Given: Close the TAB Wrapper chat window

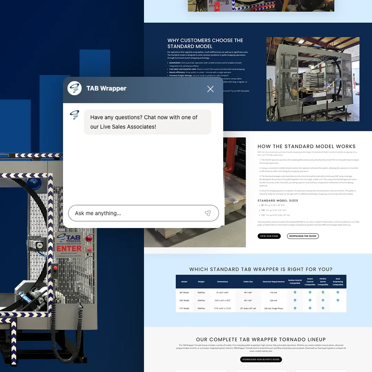Looking at the screenshot, I should click(x=210, y=89).
